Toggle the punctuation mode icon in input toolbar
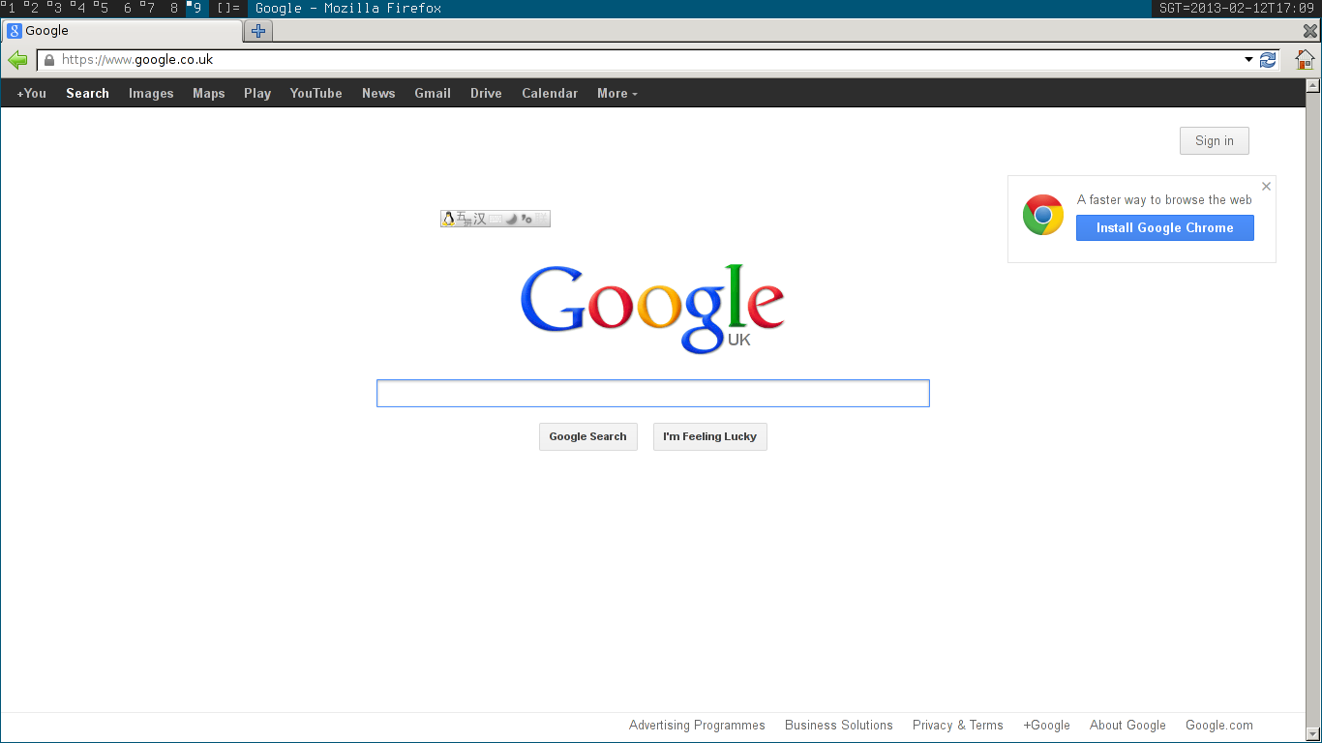Image resolution: width=1322 pixels, height=743 pixels. point(526,220)
